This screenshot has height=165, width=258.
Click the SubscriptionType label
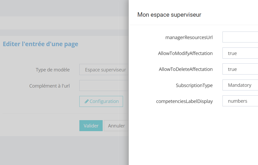click(x=194, y=85)
